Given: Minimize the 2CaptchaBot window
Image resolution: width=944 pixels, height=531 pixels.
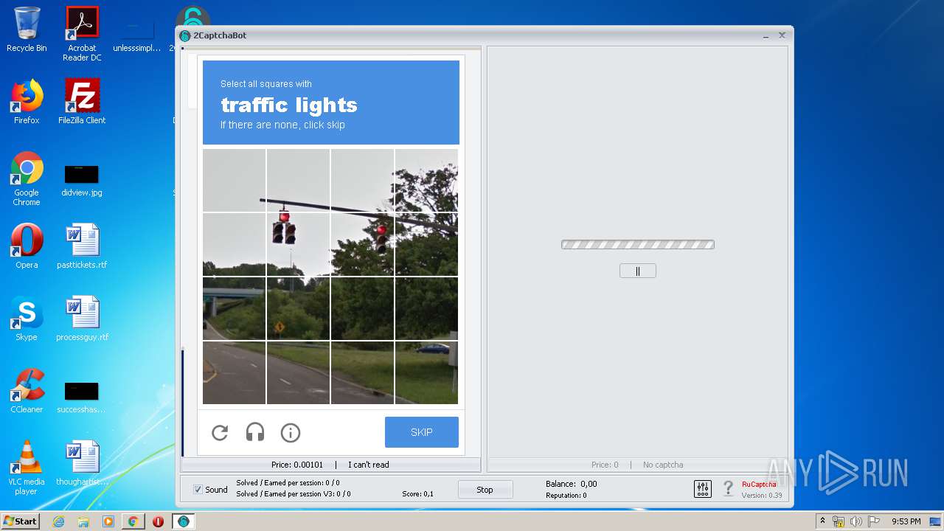Looking at the screenshot, I should (x=766, y=35).
